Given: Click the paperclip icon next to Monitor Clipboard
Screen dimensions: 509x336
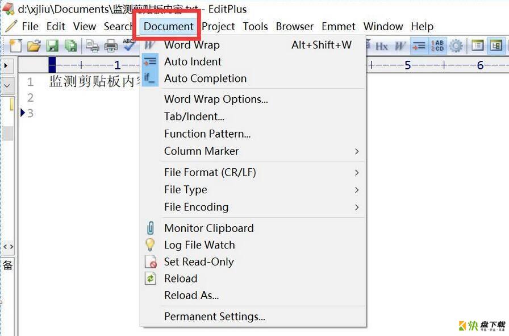Looking at the screenshot, I should tap(151, 228).
